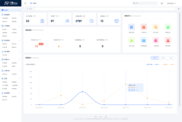Image resolution: width=182 pixels, height=122 pixels.
Task: Click the settings icon at tab bar right end
Action: click(179, 9)
